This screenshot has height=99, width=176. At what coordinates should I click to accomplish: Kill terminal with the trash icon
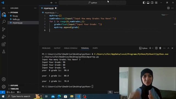(160, 48)
